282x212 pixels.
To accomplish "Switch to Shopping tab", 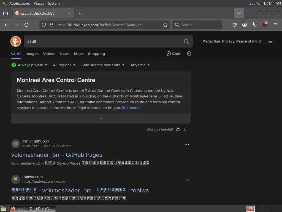I will coord(96,54).
